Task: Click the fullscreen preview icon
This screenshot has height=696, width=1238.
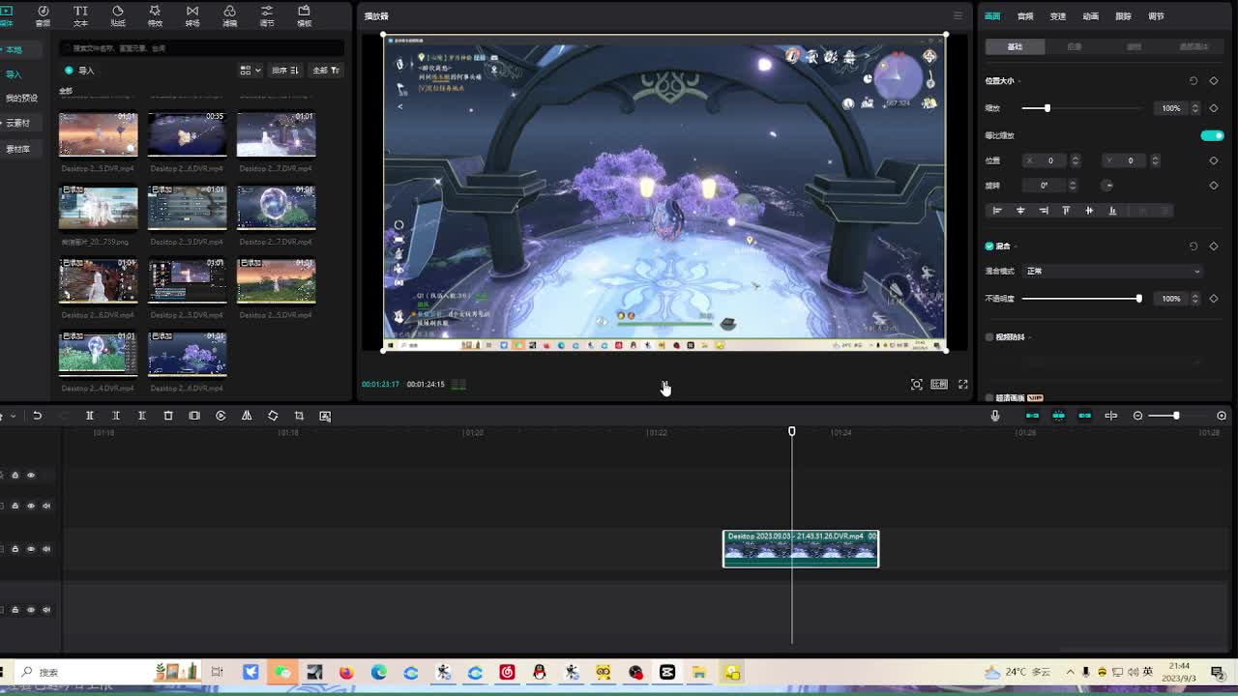Action: click(963, 384)
